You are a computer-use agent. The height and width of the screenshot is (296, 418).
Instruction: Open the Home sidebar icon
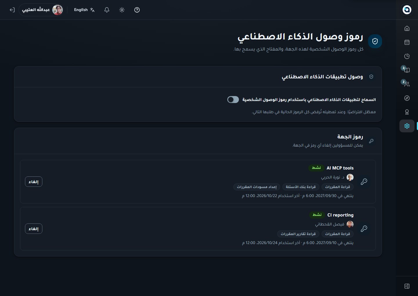point(407,28)
